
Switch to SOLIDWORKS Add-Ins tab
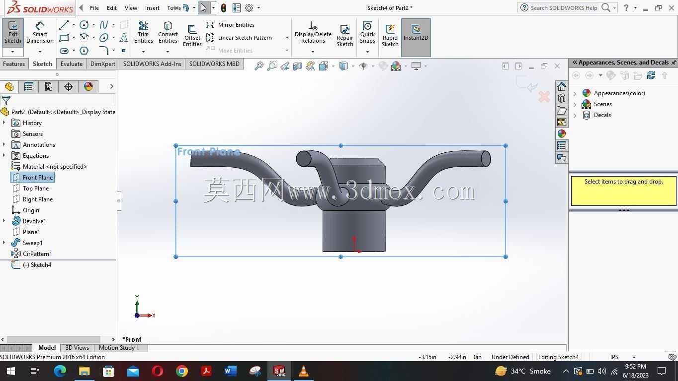click(x=152, y=64)
